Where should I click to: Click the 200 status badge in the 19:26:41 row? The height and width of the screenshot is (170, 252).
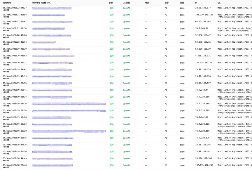point(111,90)
